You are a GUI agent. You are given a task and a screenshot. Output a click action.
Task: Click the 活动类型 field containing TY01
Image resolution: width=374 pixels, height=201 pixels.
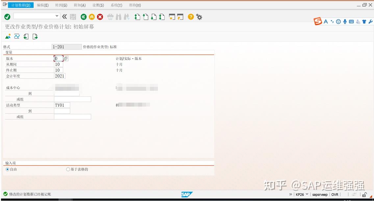[62, 105]
